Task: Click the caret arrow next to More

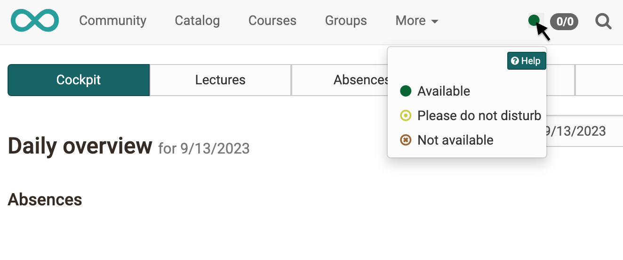Action: [x=435, y=22]
